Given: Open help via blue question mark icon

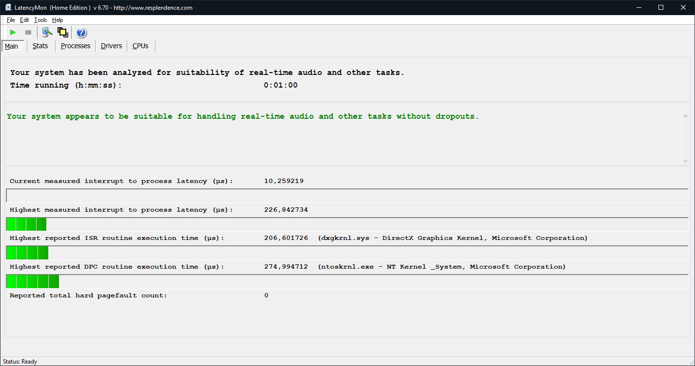Looking at the screenshot, I should (81, 33).
